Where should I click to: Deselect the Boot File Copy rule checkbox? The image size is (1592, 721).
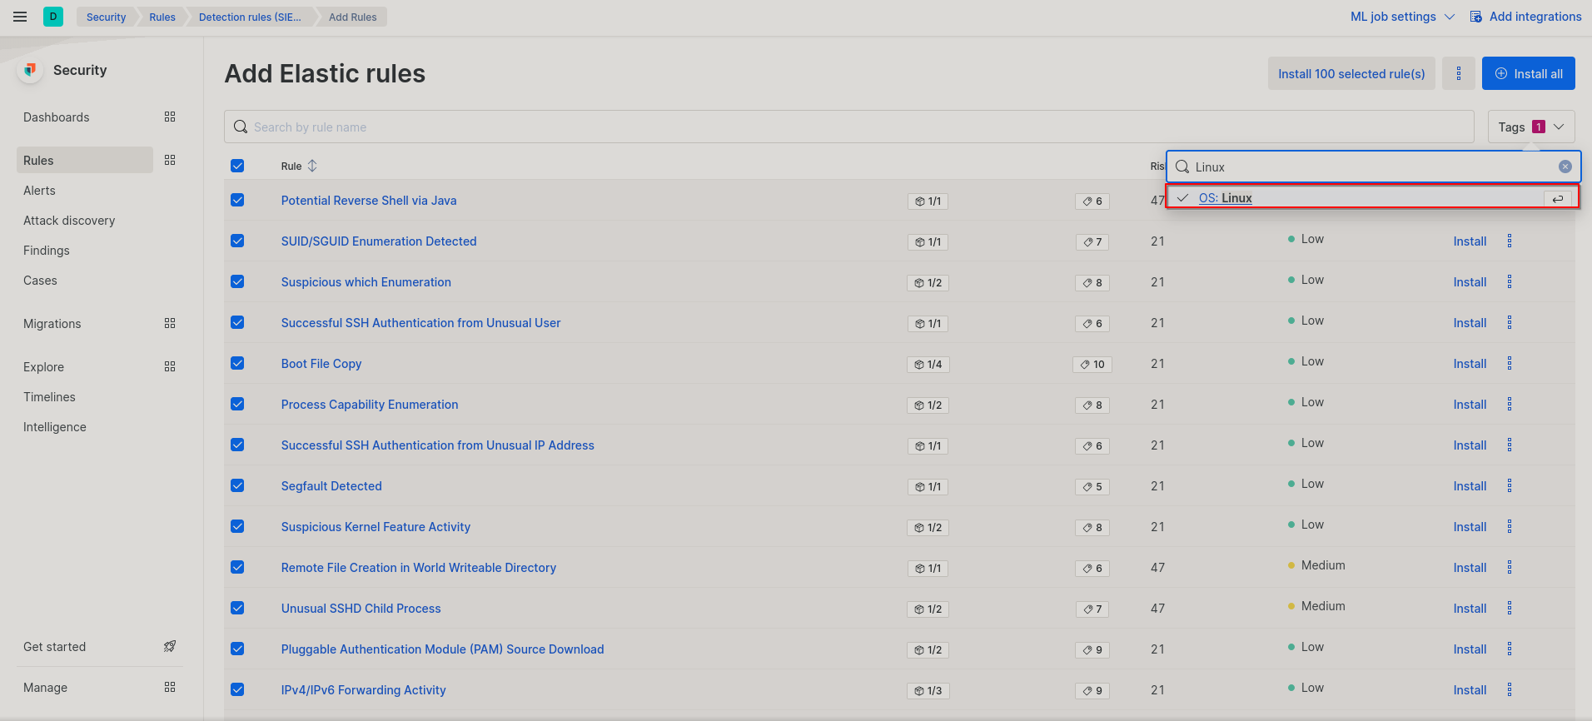(x=237, y=363)
